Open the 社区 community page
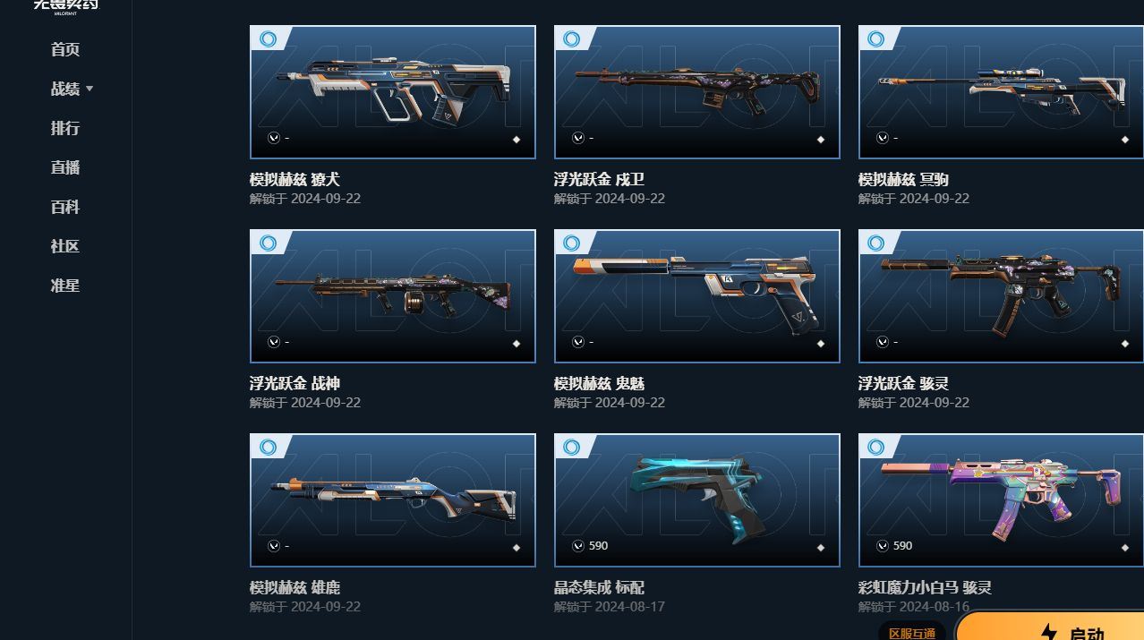This screenshot has width=1144, height=640. pyautogui.click(x=65, y=246)
